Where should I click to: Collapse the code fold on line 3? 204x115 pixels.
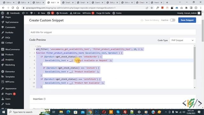click(30, 57)
